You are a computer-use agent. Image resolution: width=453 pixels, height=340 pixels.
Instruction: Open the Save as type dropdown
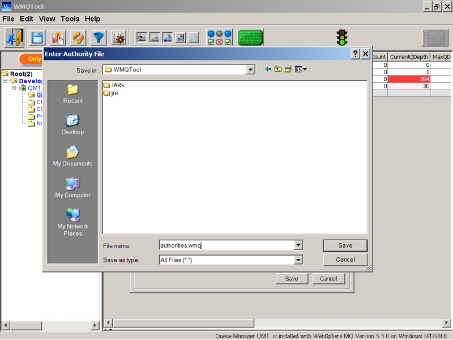point(298,260)
